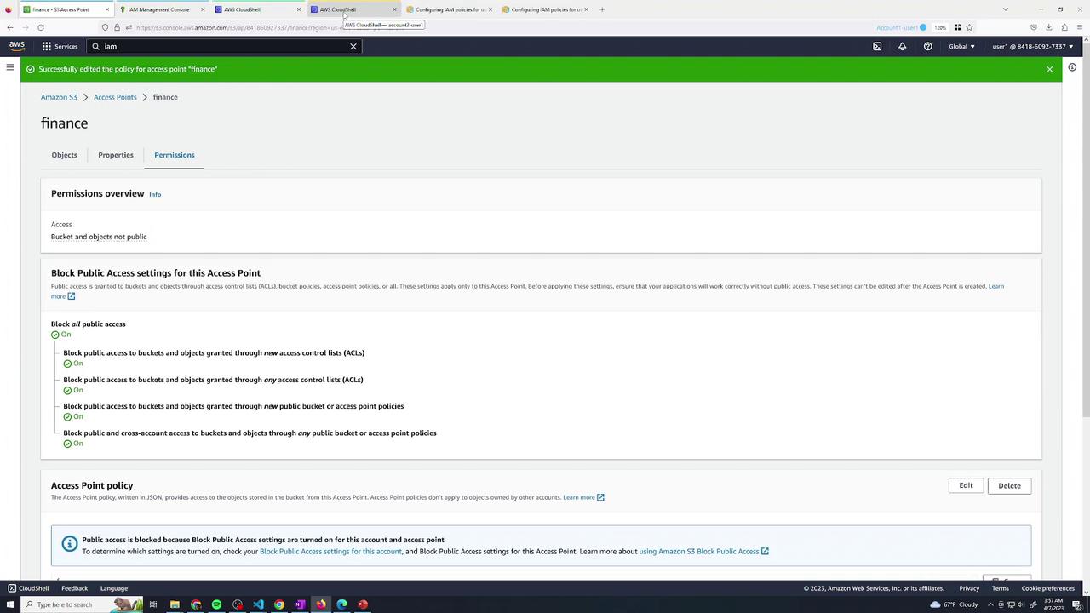Open Block Public Access settings for this account
Viewport: 1090px width, 613px height.
(330, 551)
